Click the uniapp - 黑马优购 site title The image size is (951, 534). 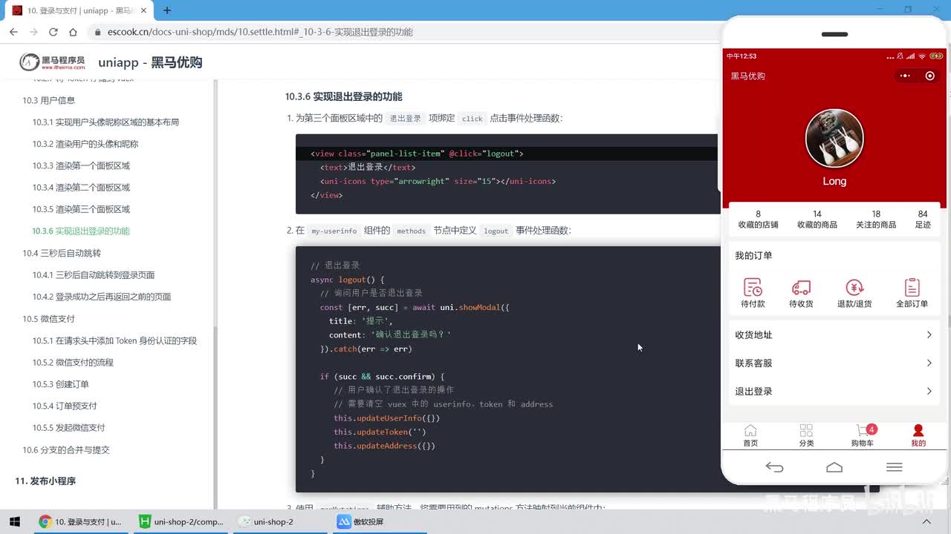(x=150, y=62)
